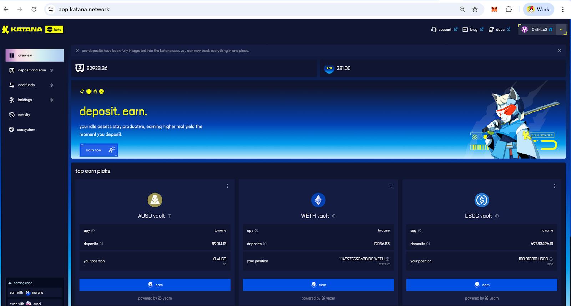Click info icon beside add funds
The width and height of the screenshot is (571, 306).
(x=51, y=85)
